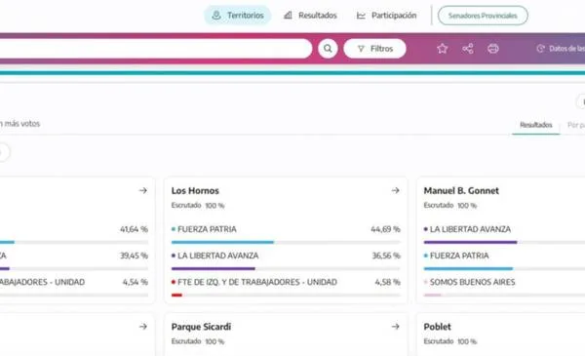
Task: Click the Los Hornos card title
Action: click(195, 191)
